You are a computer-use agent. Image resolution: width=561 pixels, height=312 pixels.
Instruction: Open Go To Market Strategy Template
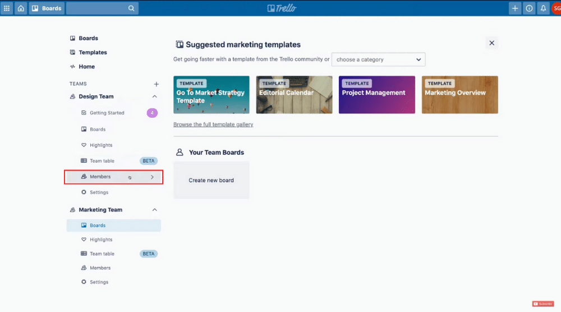(x=211, y=95)
